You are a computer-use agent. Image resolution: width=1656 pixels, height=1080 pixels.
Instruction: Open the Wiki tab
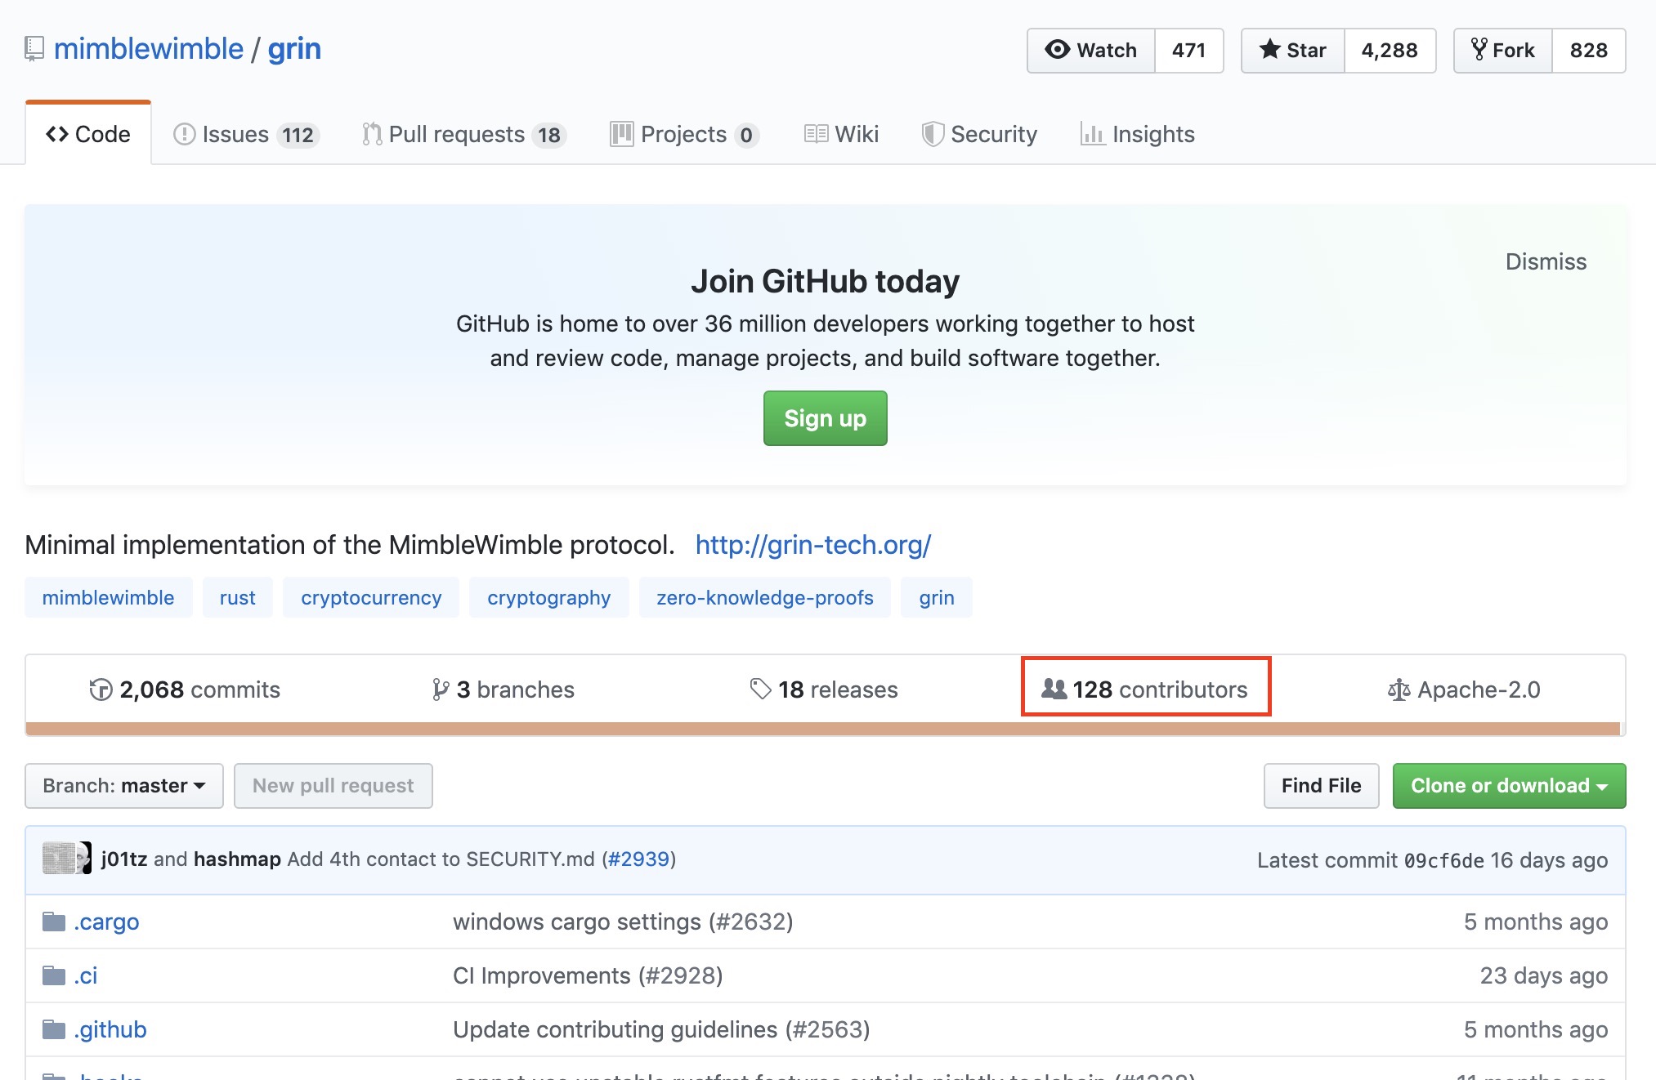pos(841,134)
